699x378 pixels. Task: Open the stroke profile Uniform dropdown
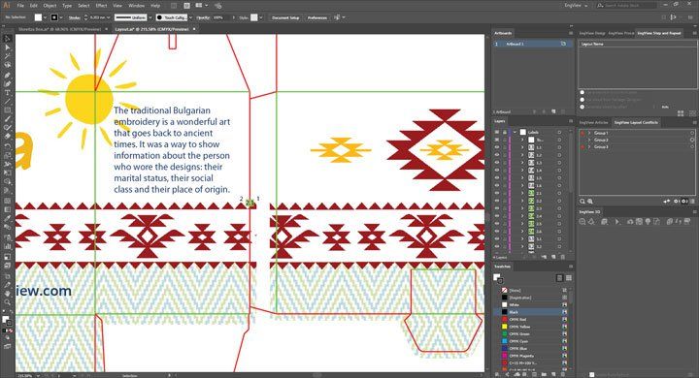[x=131, y=17]
